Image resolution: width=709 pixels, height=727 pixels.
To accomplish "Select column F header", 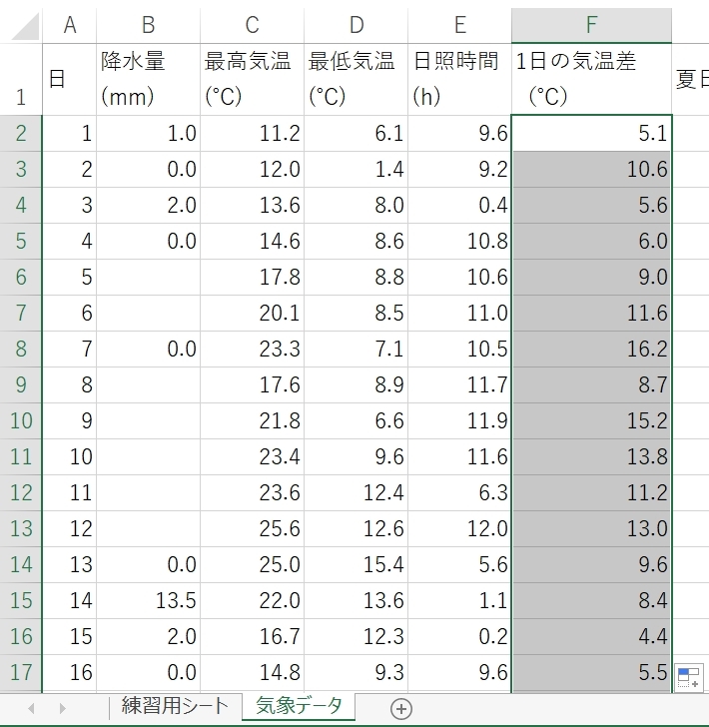I will [591, 26].
